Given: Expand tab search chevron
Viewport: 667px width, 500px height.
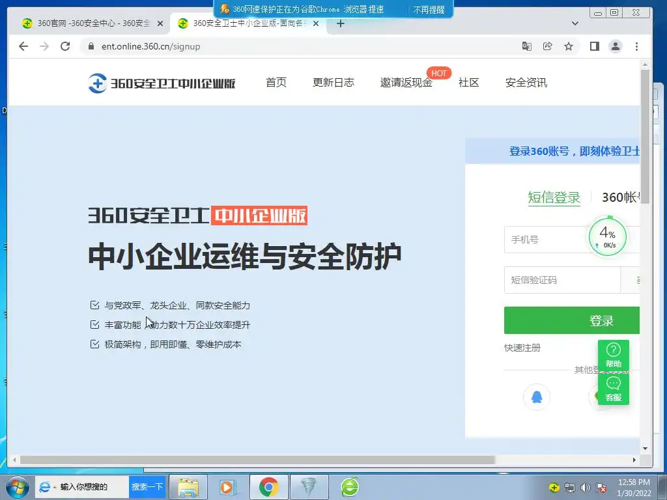Looking at the screenshot, I should [x=575, y=23].
